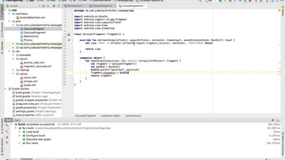
Task: Switch to the Sync tab
Action: click(x=17, y=120)
